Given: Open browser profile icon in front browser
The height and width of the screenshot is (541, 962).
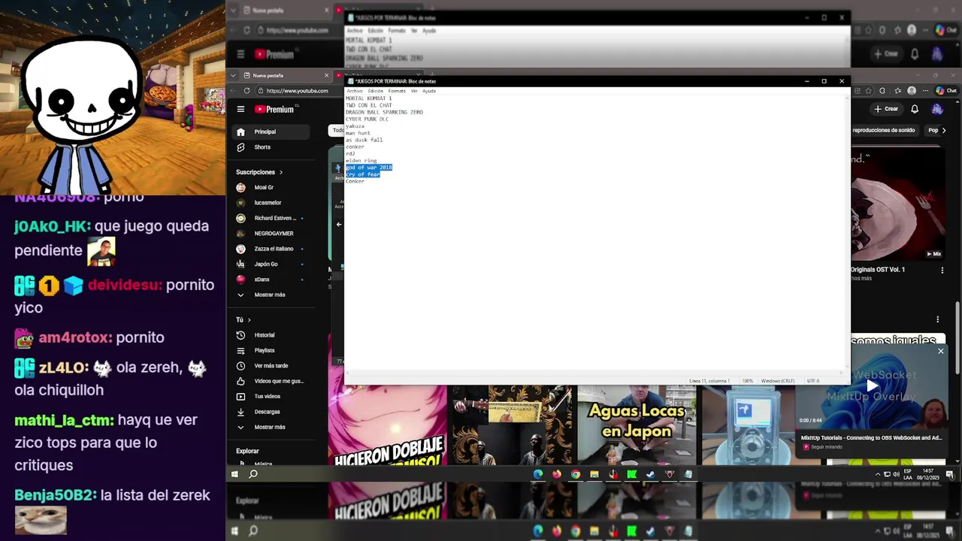Looking at the screenshot, I should 912,91.
